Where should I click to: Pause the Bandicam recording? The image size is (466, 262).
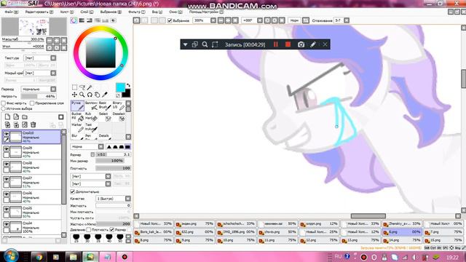pos(275,44)
